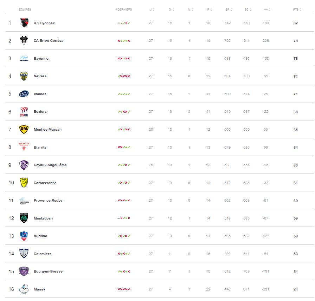Sort standings by PTS column
The width and height of the screenshot is (315, 301).
click(x=297, y=9)
